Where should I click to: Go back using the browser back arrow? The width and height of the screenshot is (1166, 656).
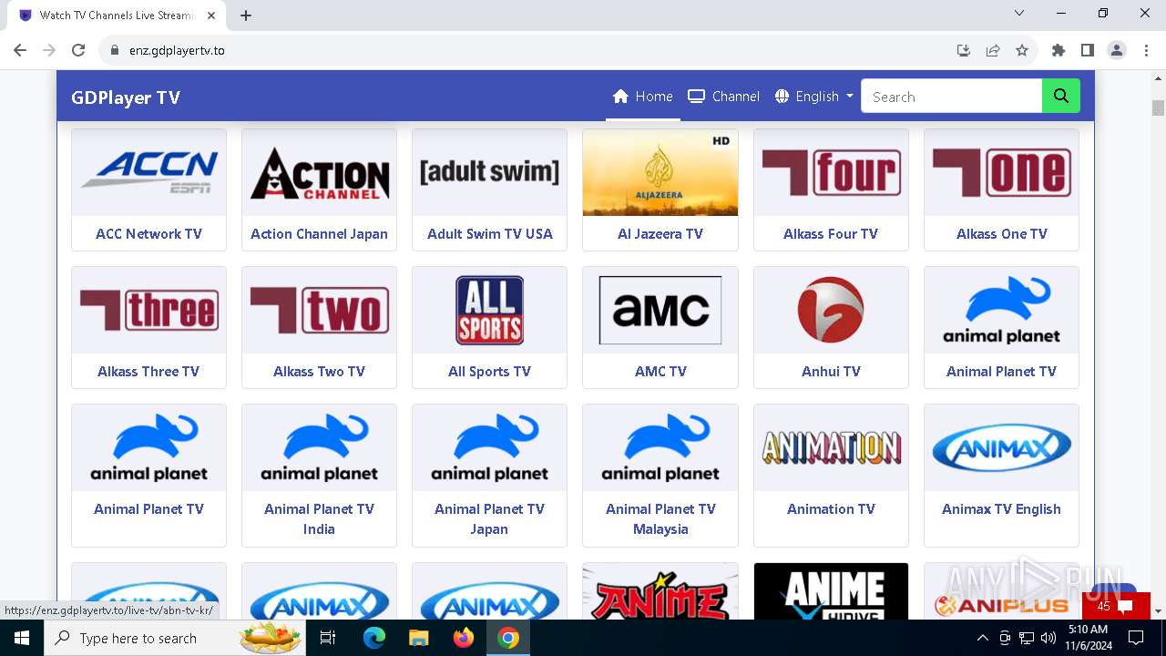tap(20, 50)
